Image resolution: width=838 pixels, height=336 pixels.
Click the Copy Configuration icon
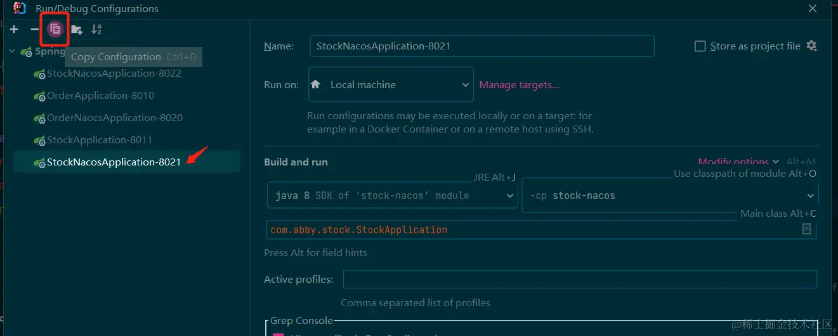pyautogui.click(x=55, y=29)
